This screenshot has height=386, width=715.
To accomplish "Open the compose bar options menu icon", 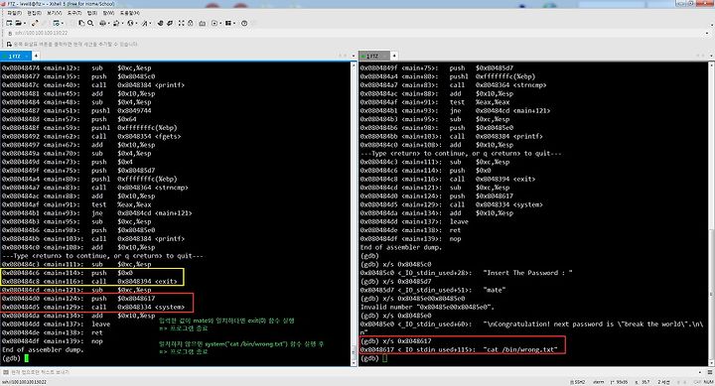I will [710, 372].
